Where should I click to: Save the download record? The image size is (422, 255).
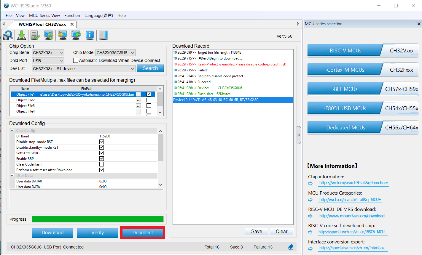[x=257, y=232]
